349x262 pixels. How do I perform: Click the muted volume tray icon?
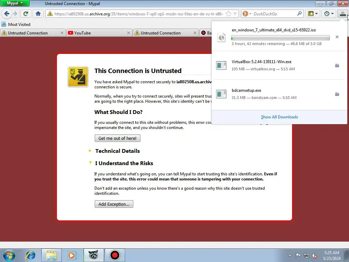(315, 256)
